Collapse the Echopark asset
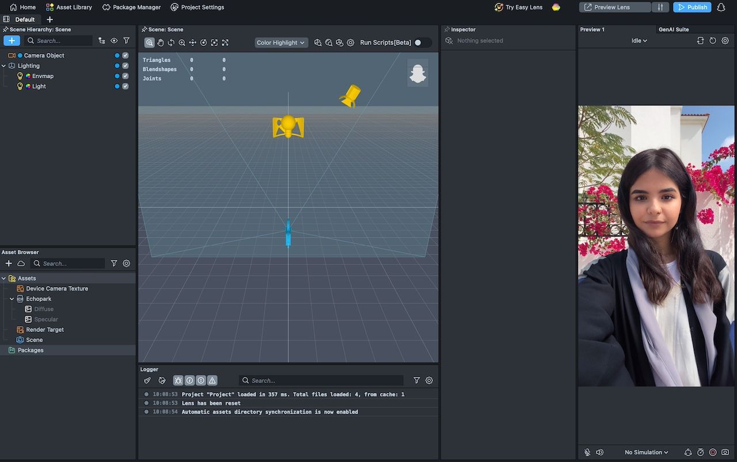Viewport: 737px width, 462px height. click(12, 299)
